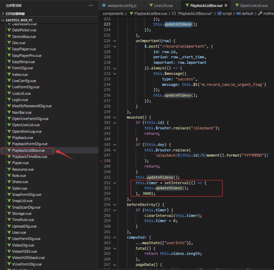Switch to the OpenLiveList.vue tab
Screen dimensions: 274x270
254,6
